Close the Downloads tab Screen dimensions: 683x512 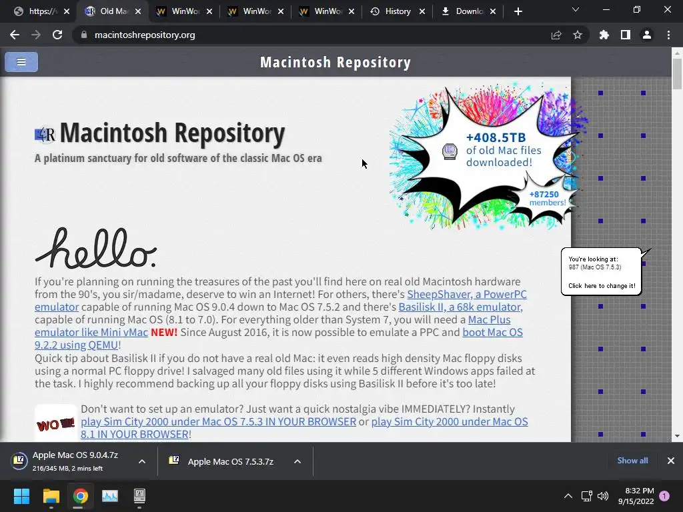(x=493, y=11)
